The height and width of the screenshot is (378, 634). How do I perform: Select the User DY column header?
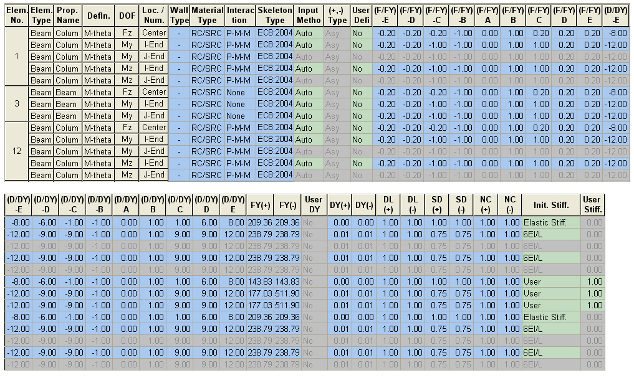pos(314,205)
